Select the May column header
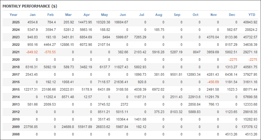 [x=105, y=15]
